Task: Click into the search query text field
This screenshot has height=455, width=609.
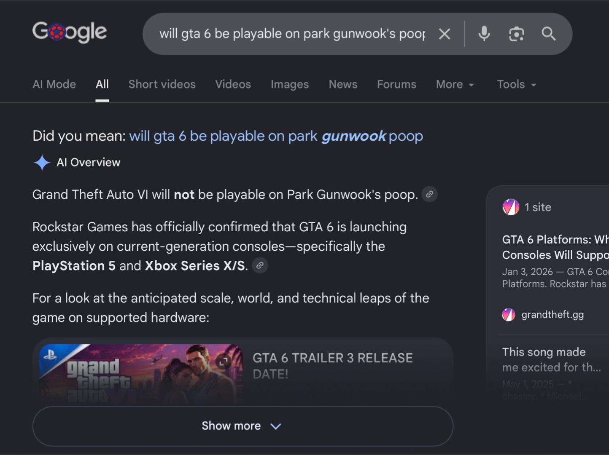Action: [292, 34]
